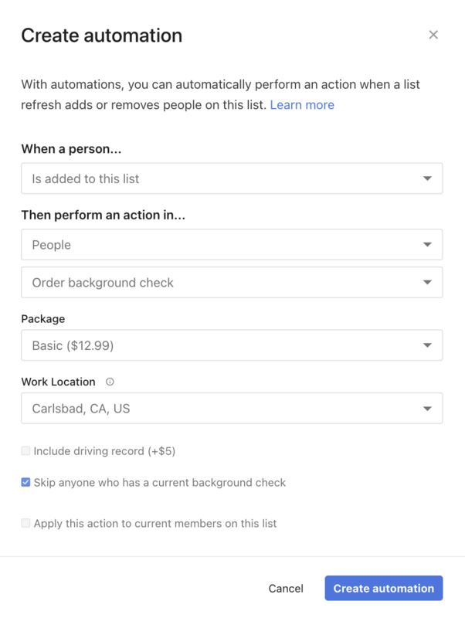
Task: Check Apply this action to current members
Action: coord(26,523)
